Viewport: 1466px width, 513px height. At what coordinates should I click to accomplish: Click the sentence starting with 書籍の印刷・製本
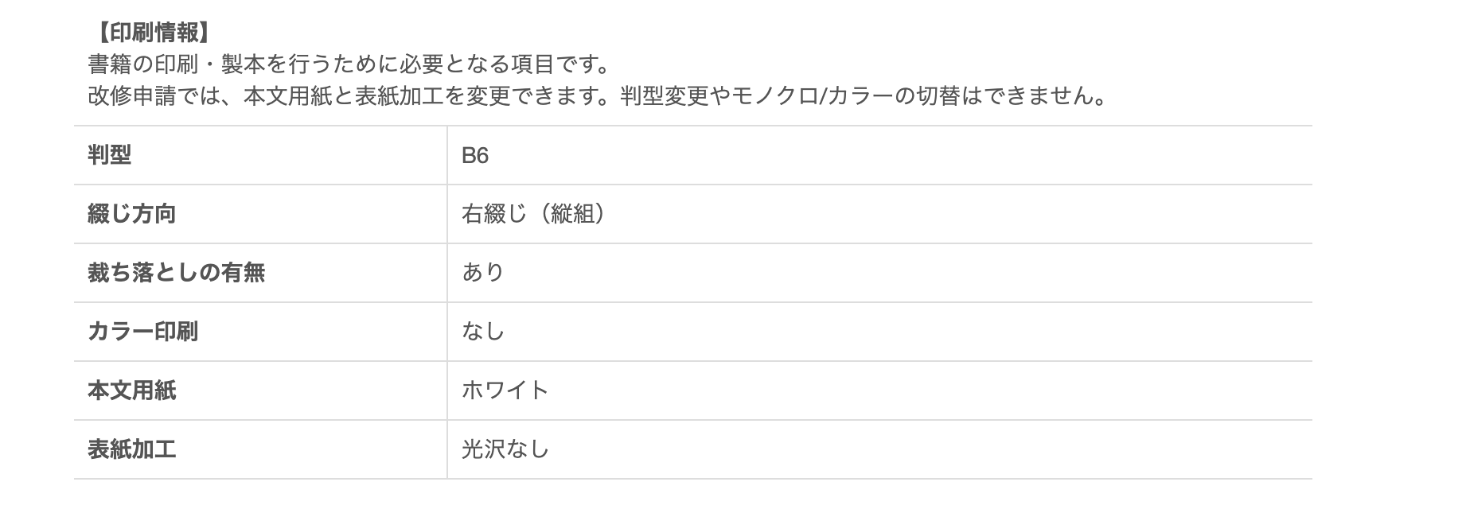pos(349,64)
